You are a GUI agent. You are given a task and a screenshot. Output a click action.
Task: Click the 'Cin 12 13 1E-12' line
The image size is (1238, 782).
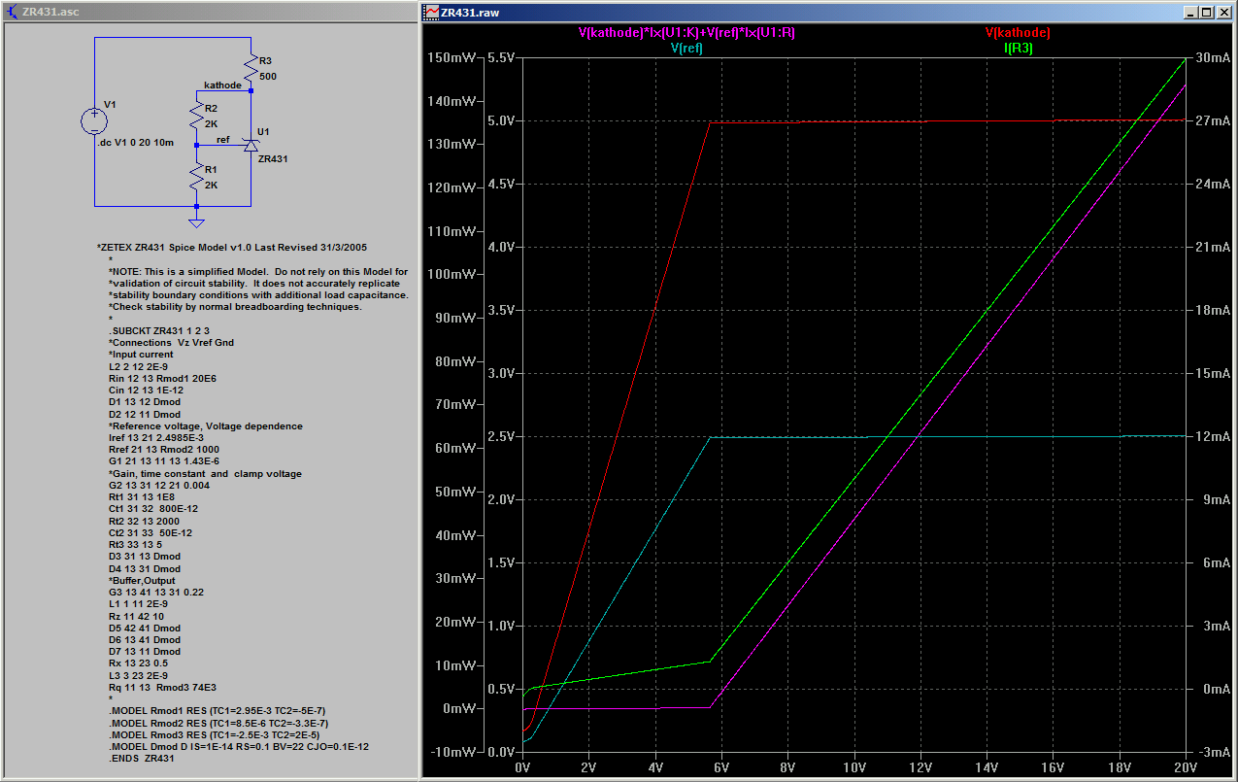146,391
